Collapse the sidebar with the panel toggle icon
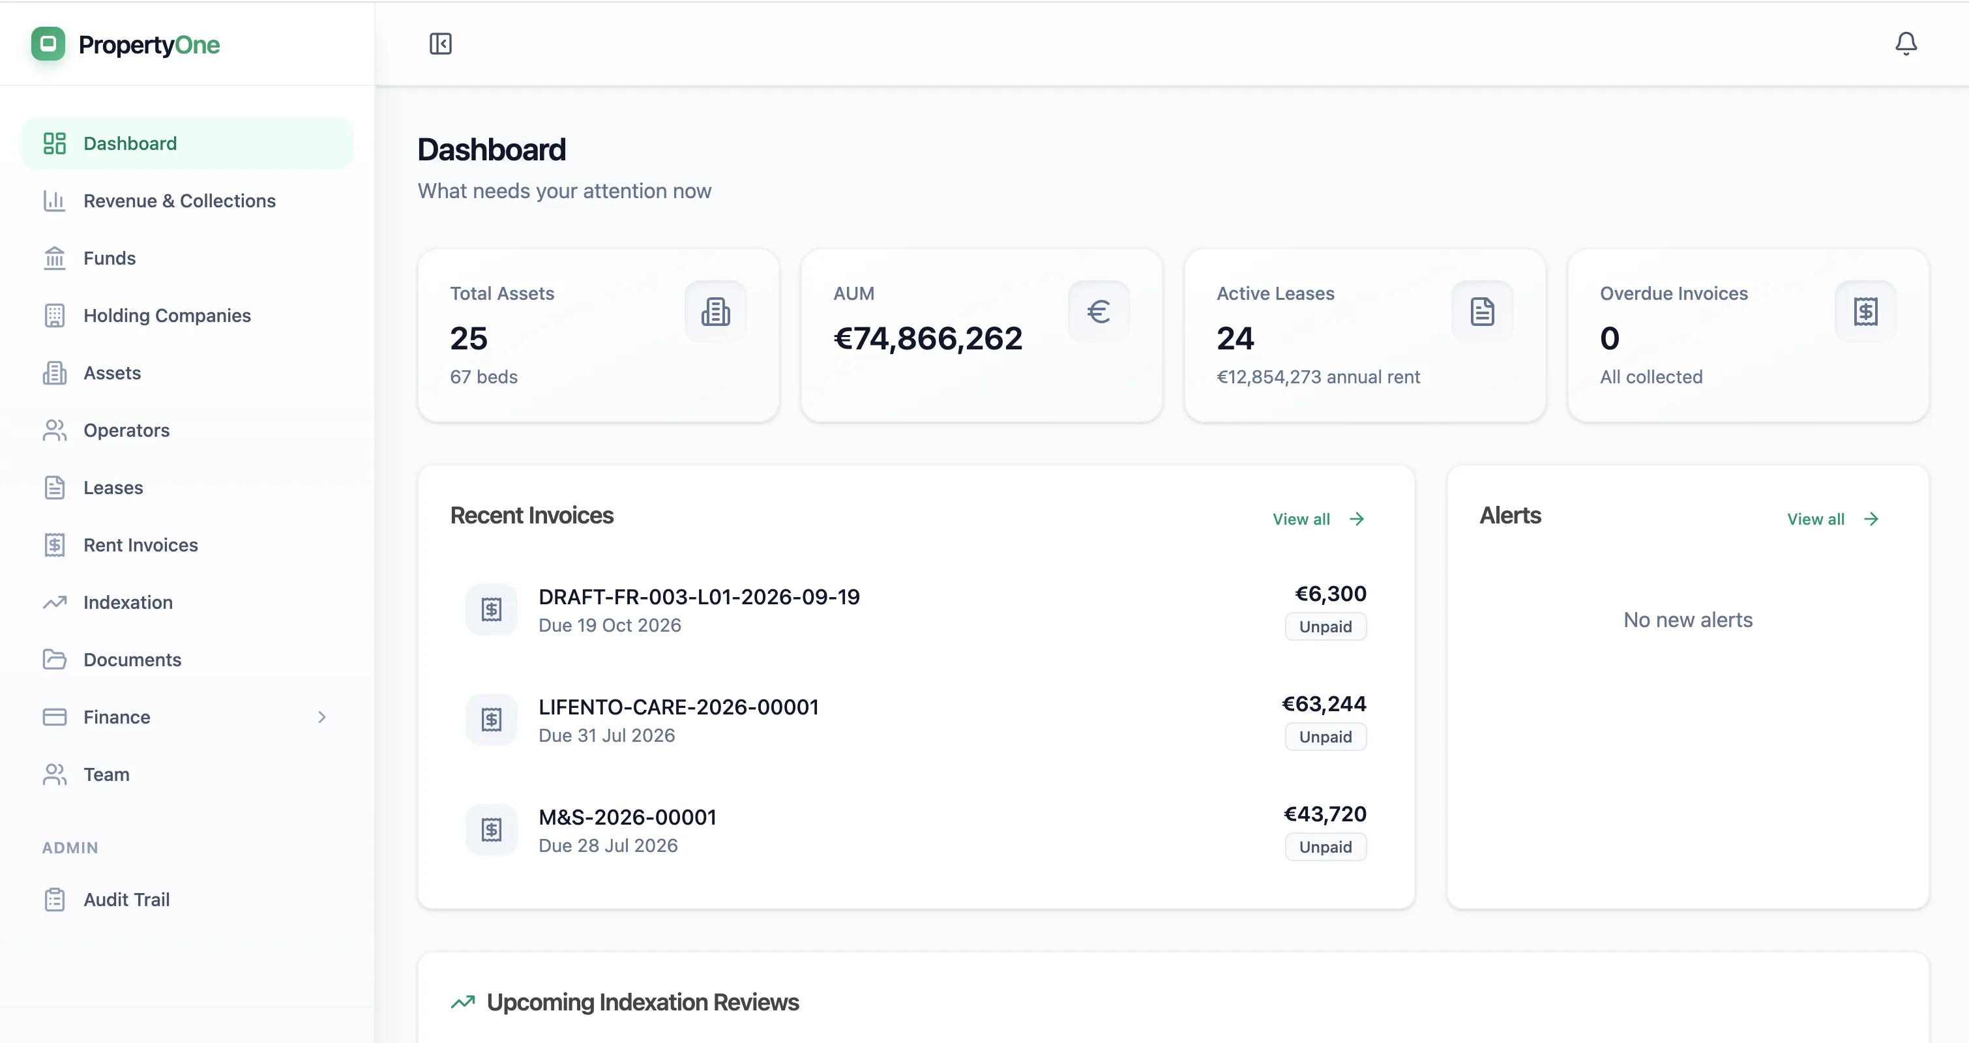This screenshot has width=1969, height=1043. tap(440, 44)
